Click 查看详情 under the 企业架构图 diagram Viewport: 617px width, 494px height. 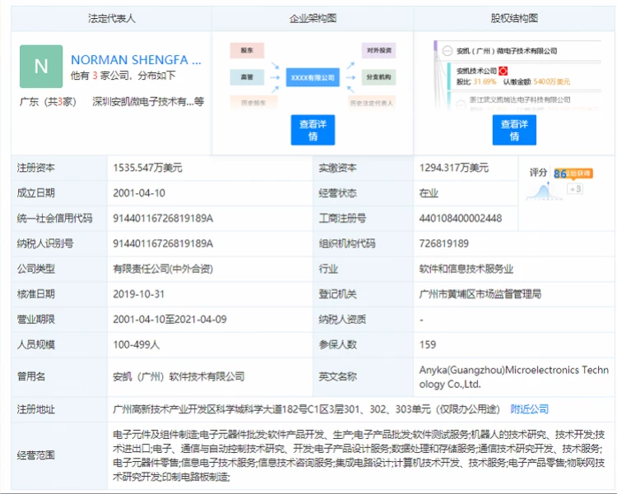(x=313, y=130)
